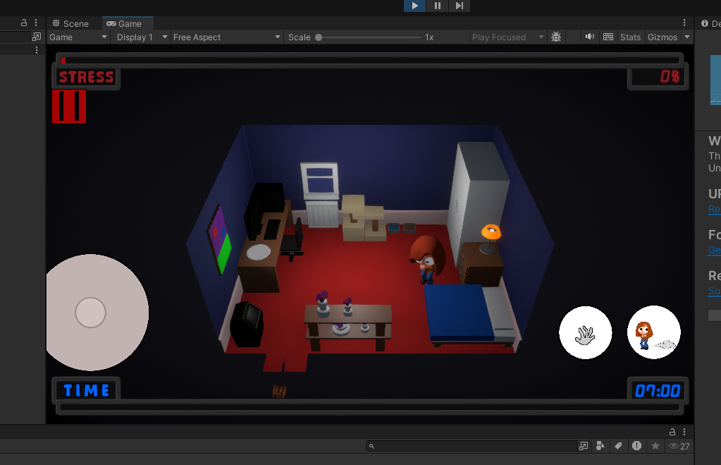Viewport: 721px width, 465px height.
Task: Toggle the Stats overlay
Action: pyautogui.click(x=629, y=37)
